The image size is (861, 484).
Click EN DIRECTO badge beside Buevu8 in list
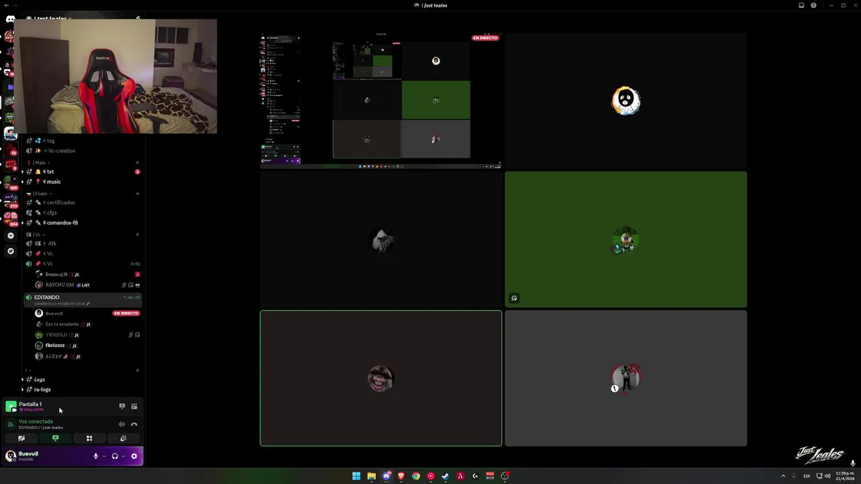point(126,313)
